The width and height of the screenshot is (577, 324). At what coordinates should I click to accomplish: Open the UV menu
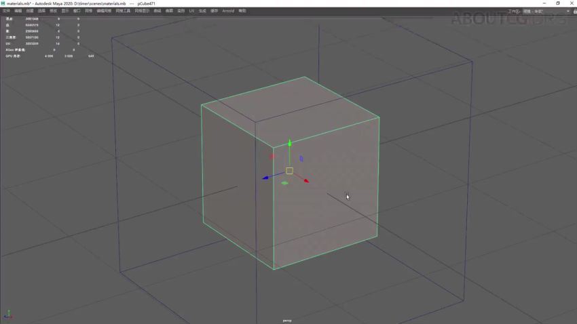pos(191,11)
